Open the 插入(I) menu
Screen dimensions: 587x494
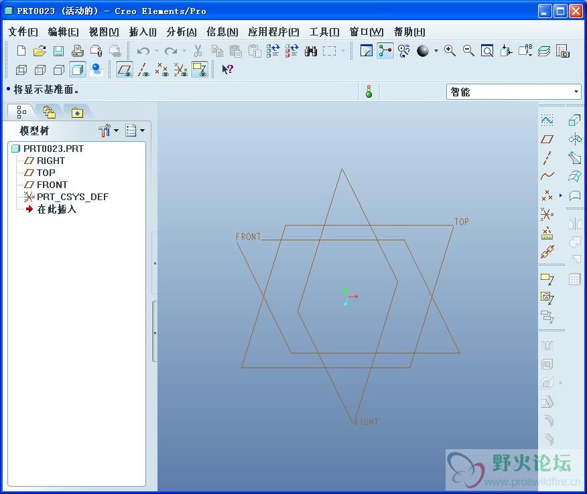143,31
